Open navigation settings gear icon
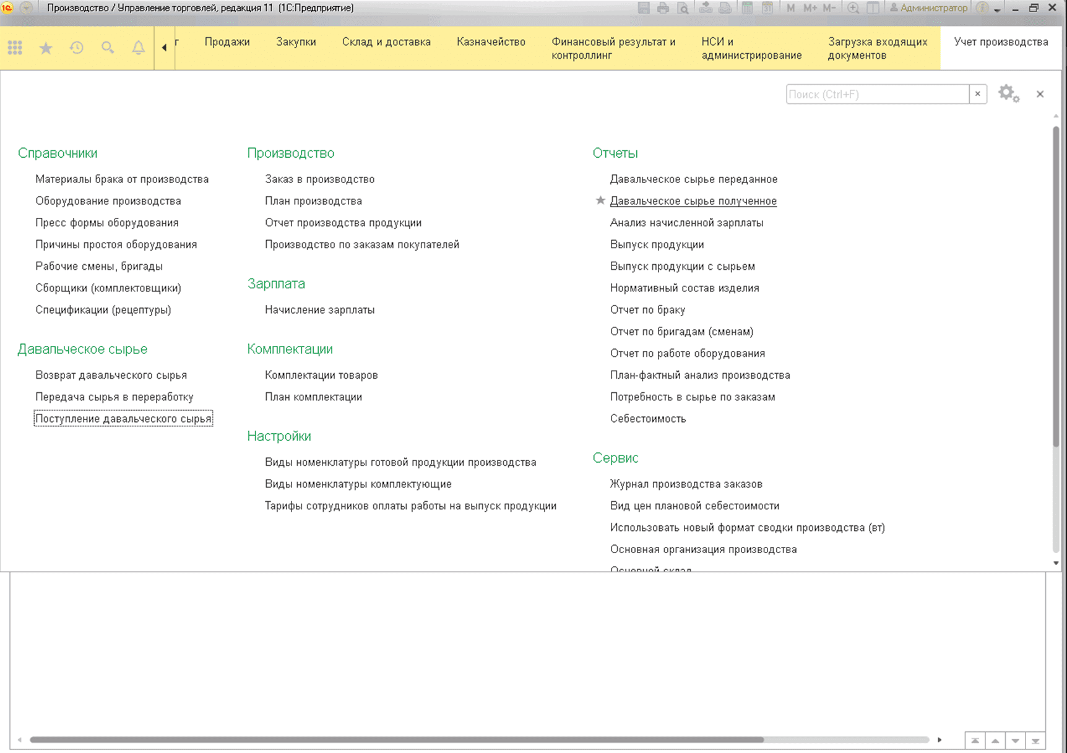Image resolution: width=1067 pixels, height=753 pixels. pos(1009,94)
